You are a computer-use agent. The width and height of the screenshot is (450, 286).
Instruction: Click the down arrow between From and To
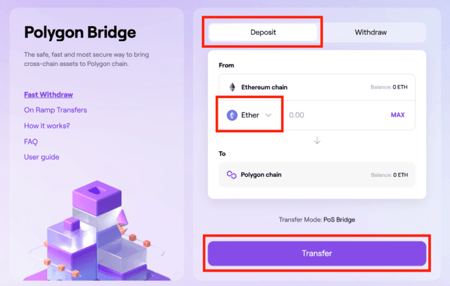[x=316, y=141]
